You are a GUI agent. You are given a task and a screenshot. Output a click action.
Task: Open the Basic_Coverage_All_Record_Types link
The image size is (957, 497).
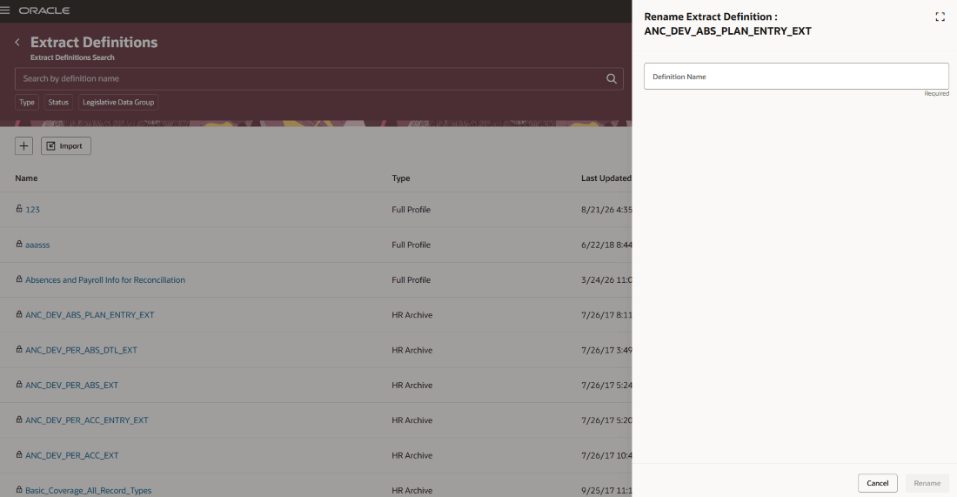click(89, 490)
